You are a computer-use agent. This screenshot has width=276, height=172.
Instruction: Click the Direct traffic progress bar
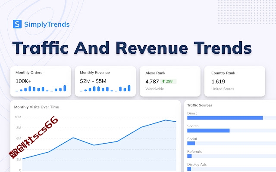click(232, 118)
